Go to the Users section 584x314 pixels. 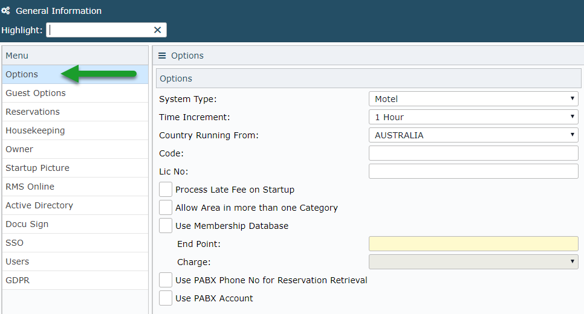[75, 261]
